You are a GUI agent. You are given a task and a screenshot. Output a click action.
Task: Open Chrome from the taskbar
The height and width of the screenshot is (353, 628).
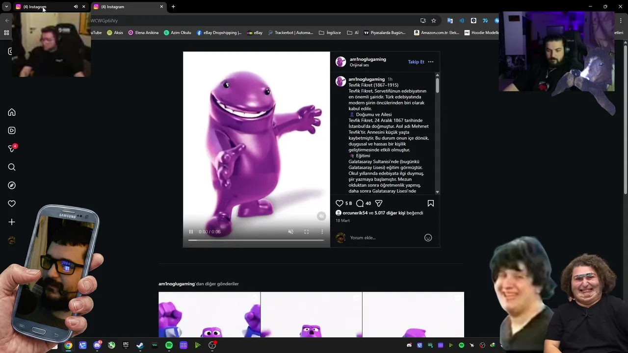(x=68, y=345)
